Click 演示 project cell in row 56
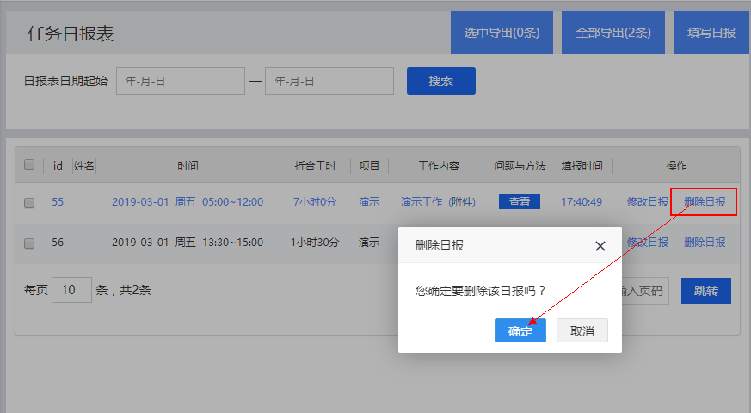751x413 pixels. click(369, 243)
